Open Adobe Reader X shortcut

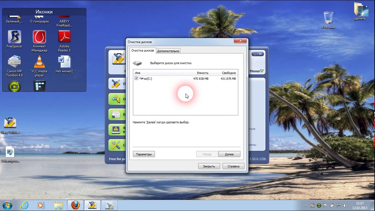[64, 41]
